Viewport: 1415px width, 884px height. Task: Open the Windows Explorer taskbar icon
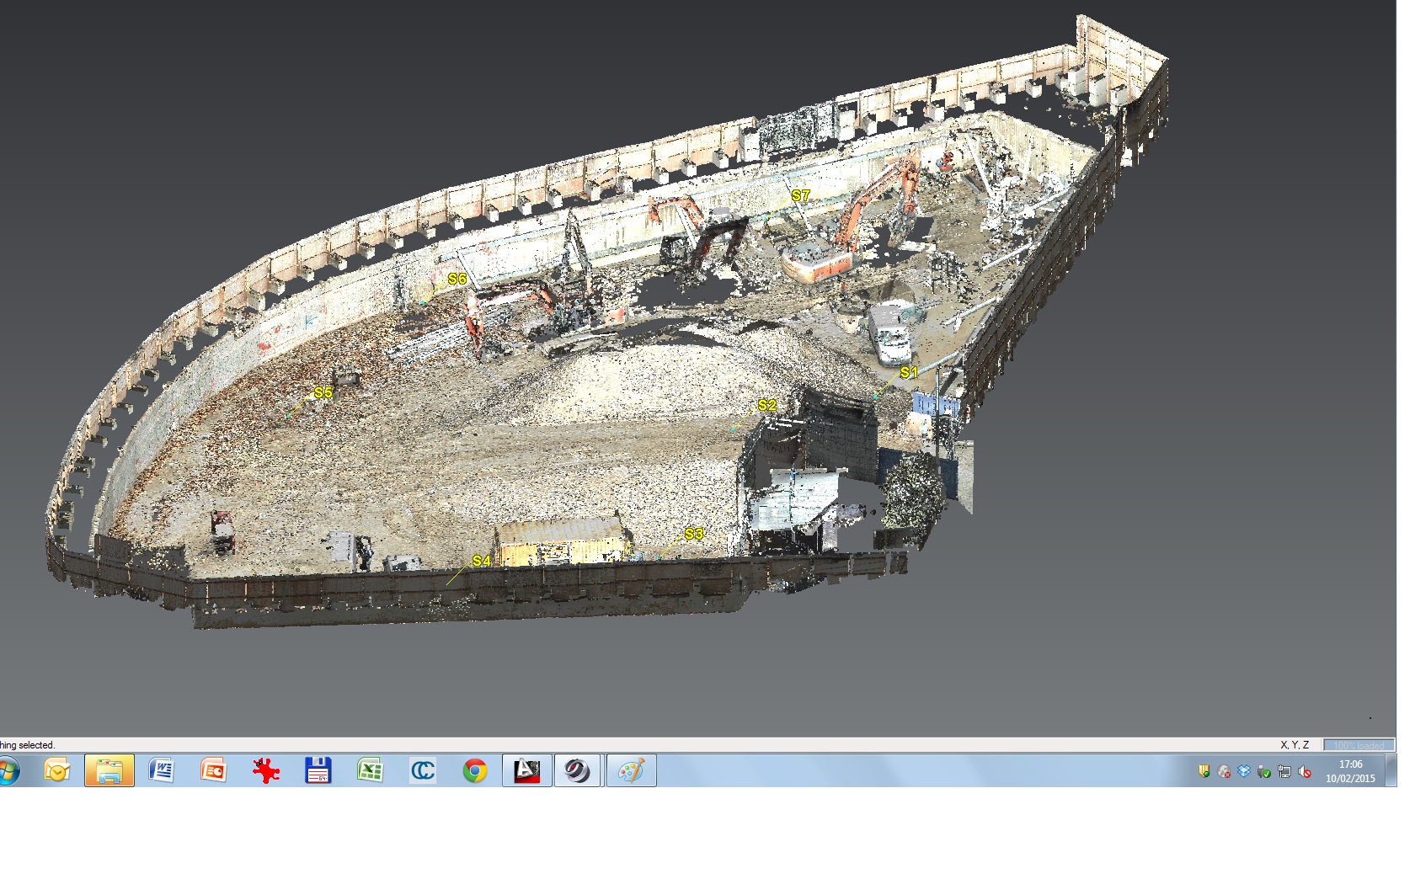[x=109, y=770]
